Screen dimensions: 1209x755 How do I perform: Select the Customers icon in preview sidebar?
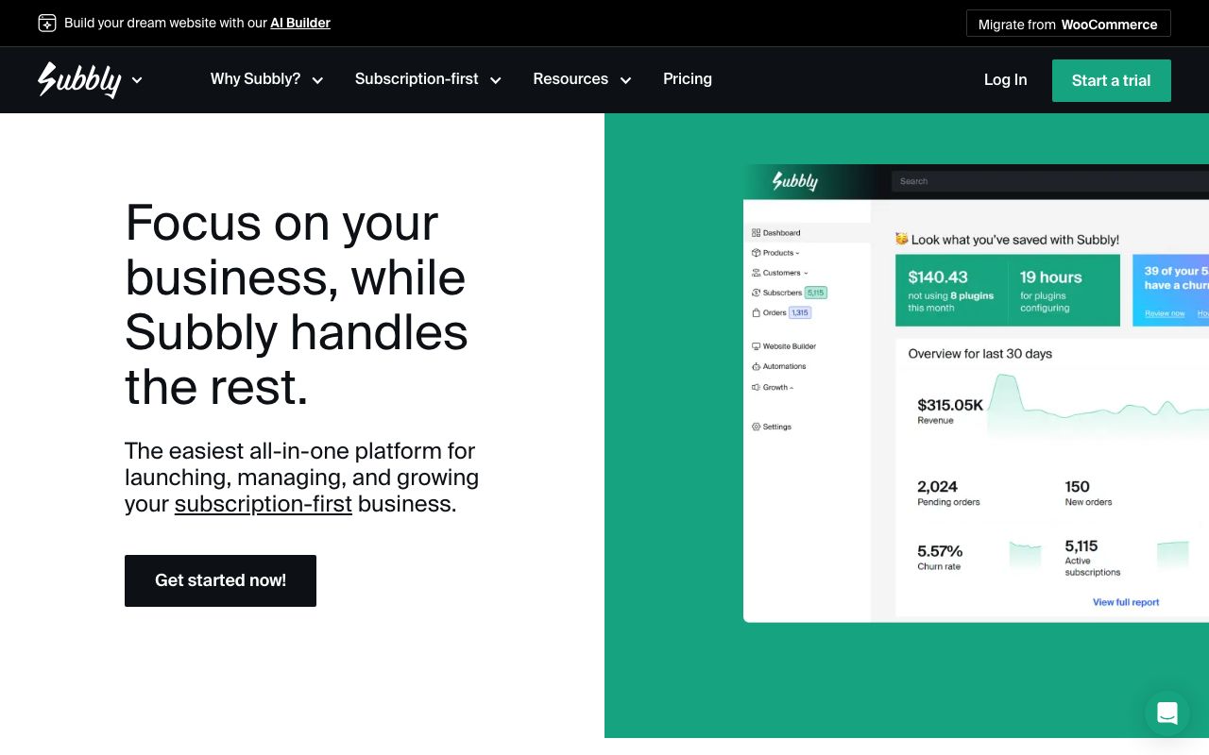pos(756,273)
